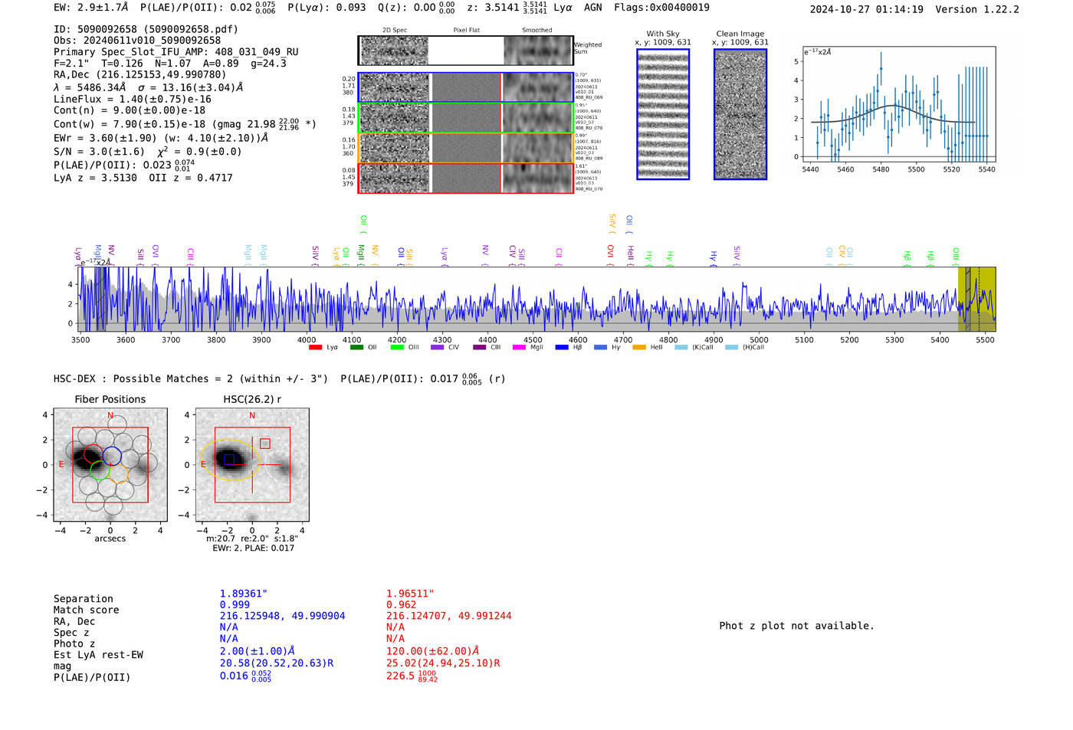
Task: Click the Version 1.22.2 label
Action: click(x=978, y=9)
